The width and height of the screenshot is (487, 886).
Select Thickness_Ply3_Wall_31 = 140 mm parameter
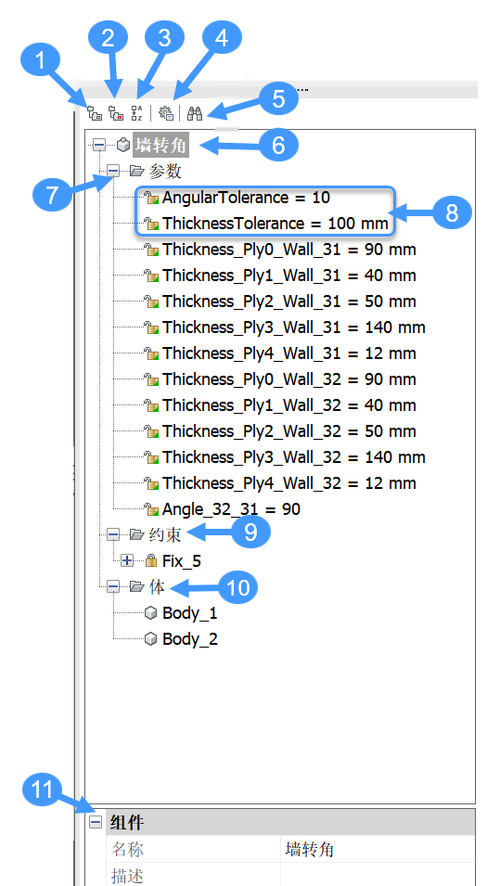(x=294, y=327)
